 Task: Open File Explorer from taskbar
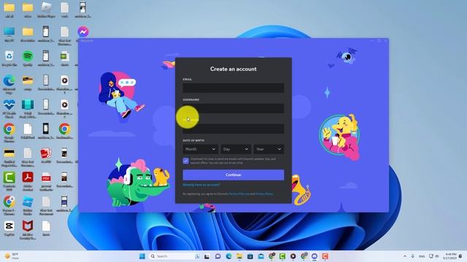239,256
